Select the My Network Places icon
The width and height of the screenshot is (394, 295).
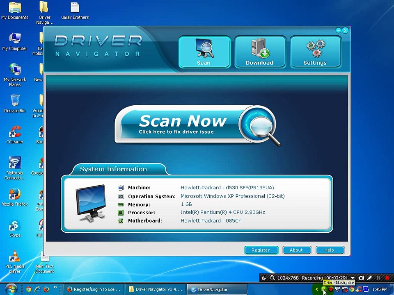(15, 75)
